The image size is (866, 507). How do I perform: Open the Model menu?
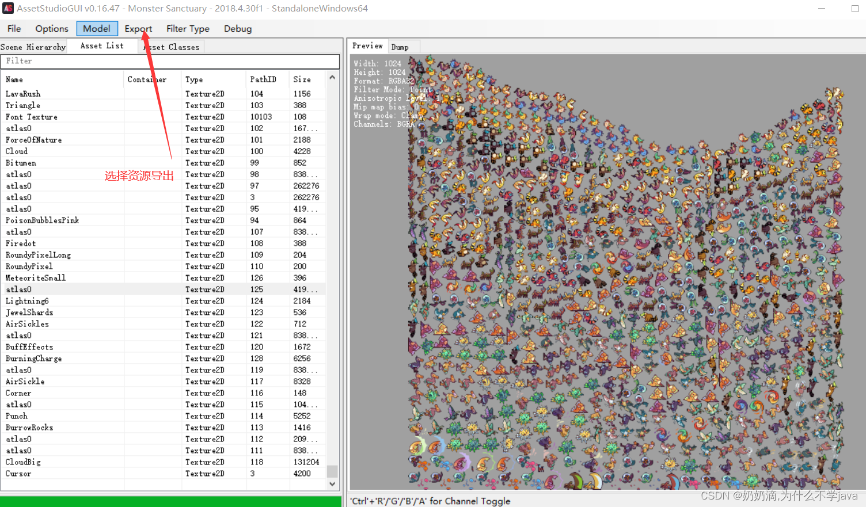pyautogui.click(x=97, y=28)
